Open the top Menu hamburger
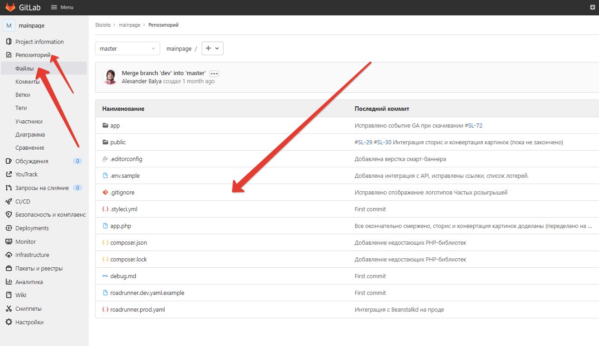599x346 pixels. (62, 7)
